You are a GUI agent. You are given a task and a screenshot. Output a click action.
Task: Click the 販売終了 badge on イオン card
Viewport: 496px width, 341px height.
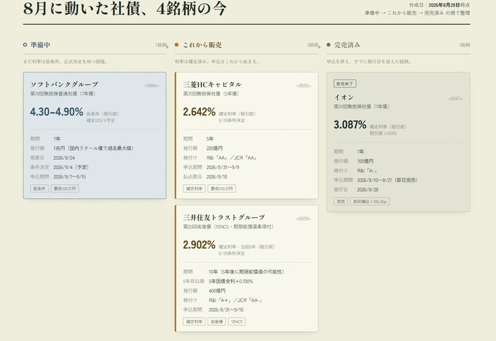(x=345, y=84)
